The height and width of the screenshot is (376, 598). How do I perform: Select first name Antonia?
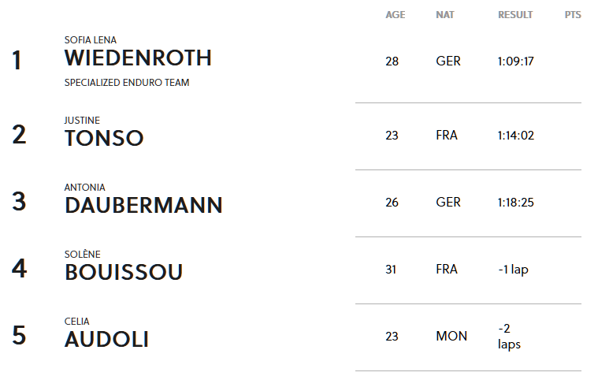[84, 188]
